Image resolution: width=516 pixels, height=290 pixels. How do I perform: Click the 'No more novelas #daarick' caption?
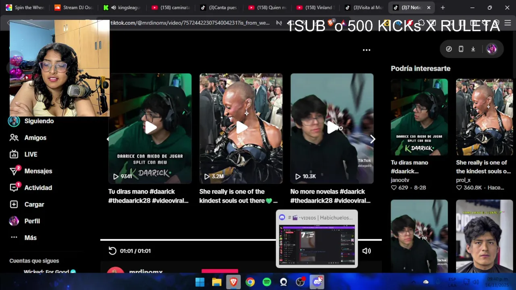(331, 196)
